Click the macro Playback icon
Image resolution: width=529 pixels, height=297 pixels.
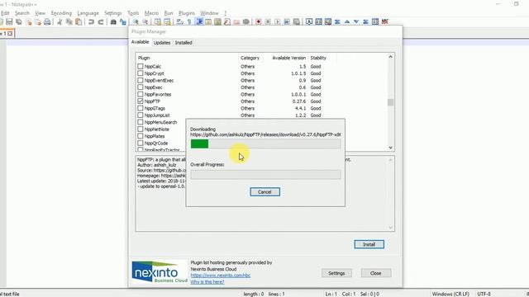(278, 22)
